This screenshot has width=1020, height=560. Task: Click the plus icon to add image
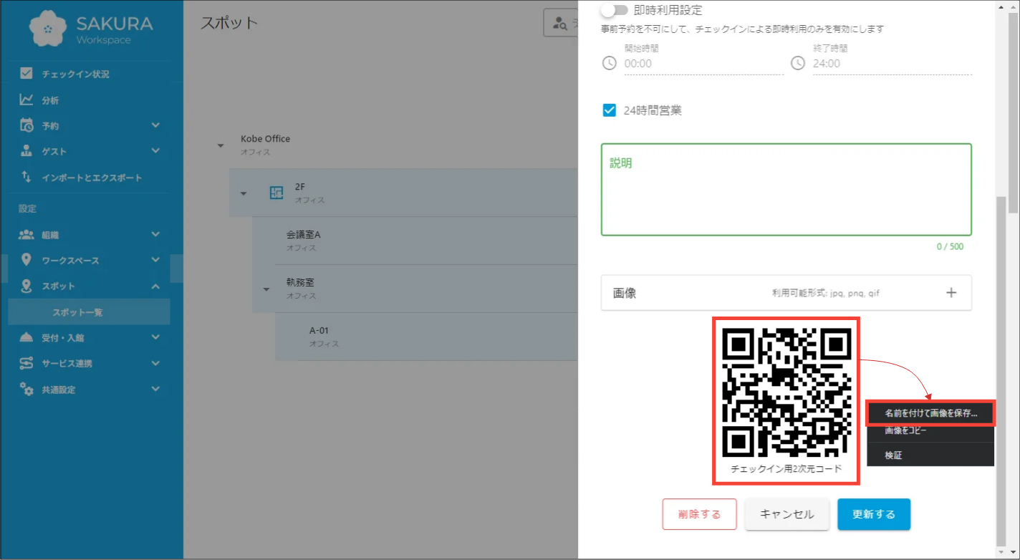tap(951, 292)
